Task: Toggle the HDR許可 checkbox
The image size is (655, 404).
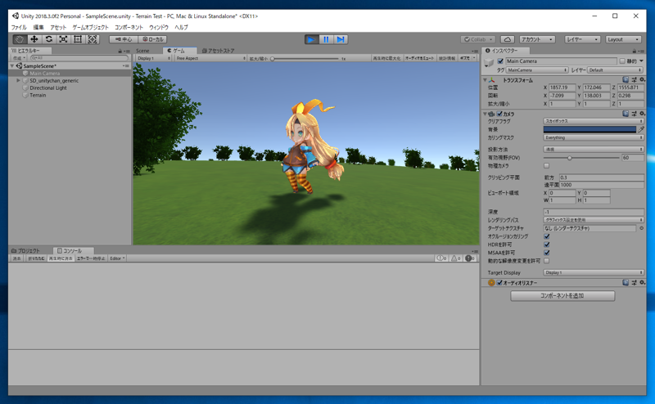Action: click(546, 245)
